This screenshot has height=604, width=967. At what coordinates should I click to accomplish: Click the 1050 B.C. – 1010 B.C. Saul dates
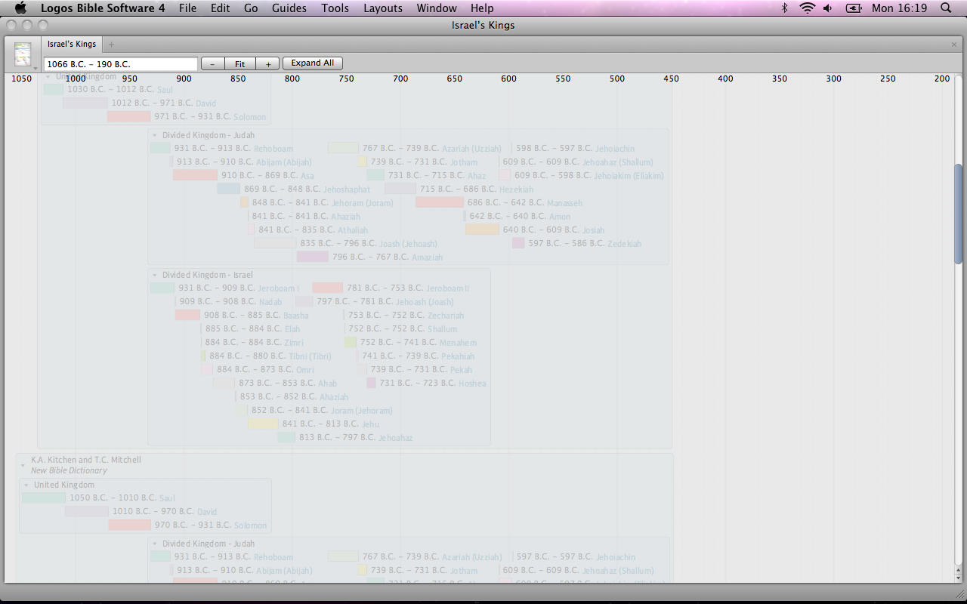113,498
